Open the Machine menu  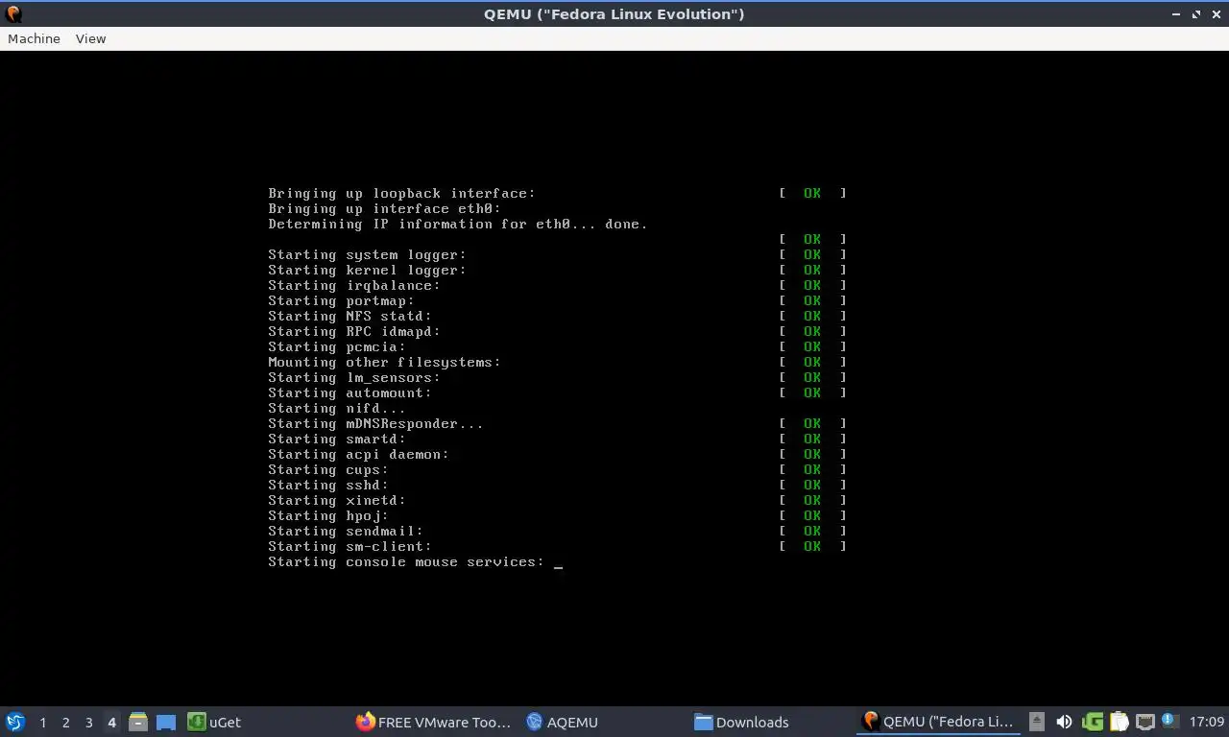(x=34, y=38)
